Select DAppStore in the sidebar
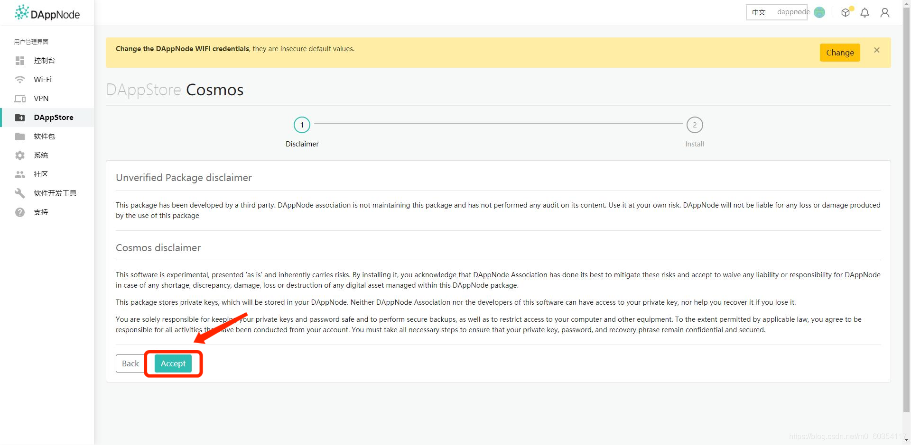Screen dimensions: 911x445 [x=47, y=118]
